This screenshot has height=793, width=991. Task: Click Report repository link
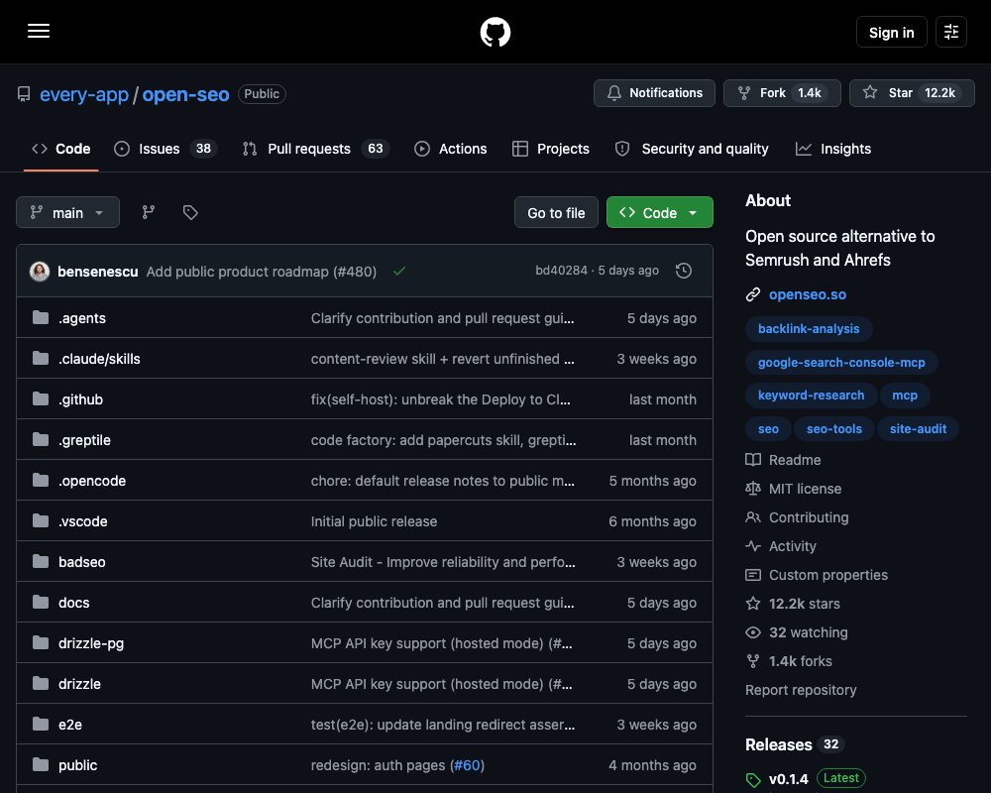click(801, 690)
